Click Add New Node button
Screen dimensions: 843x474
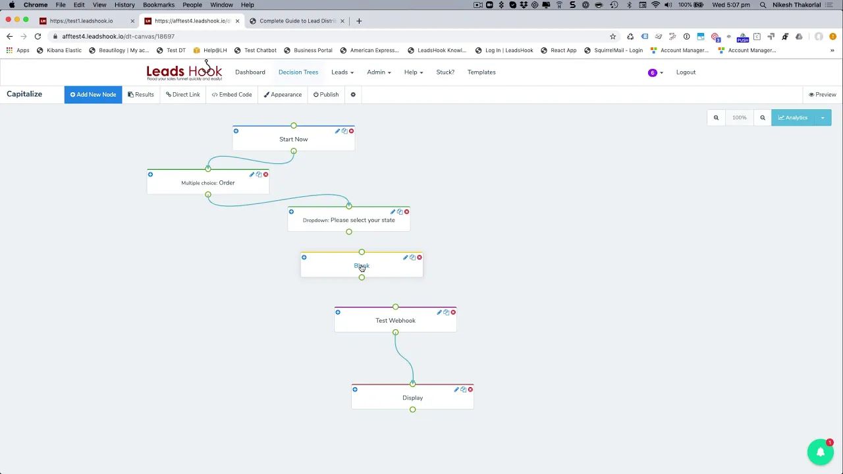(x=93, y=95)
